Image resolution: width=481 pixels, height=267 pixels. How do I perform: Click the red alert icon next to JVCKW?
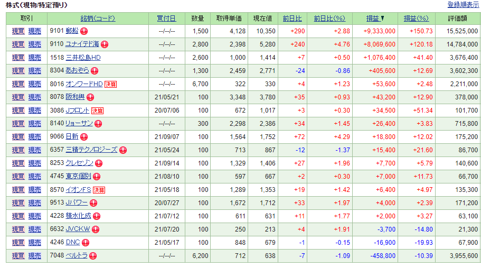point(96,229)
